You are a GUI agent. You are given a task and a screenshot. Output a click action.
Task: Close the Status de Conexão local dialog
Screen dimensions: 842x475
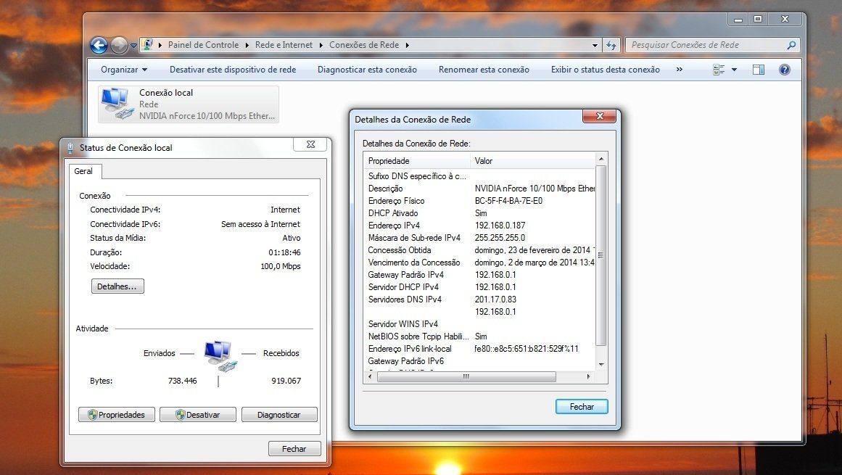pos(310,144)
